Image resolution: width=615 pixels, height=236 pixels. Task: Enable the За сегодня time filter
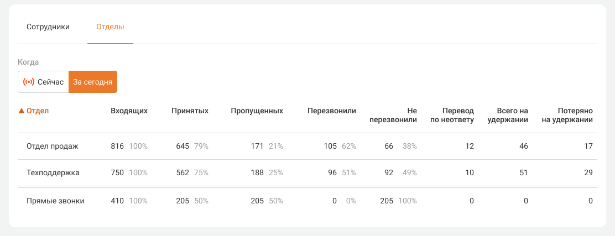[x=93, y=82]
